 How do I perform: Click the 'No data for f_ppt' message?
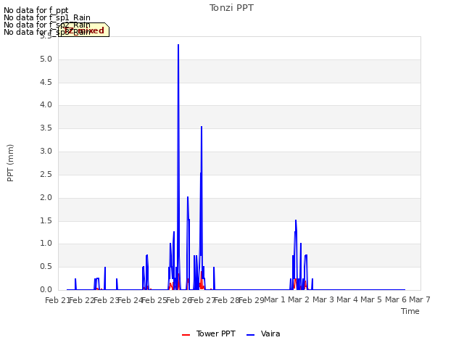coord(36,10)
